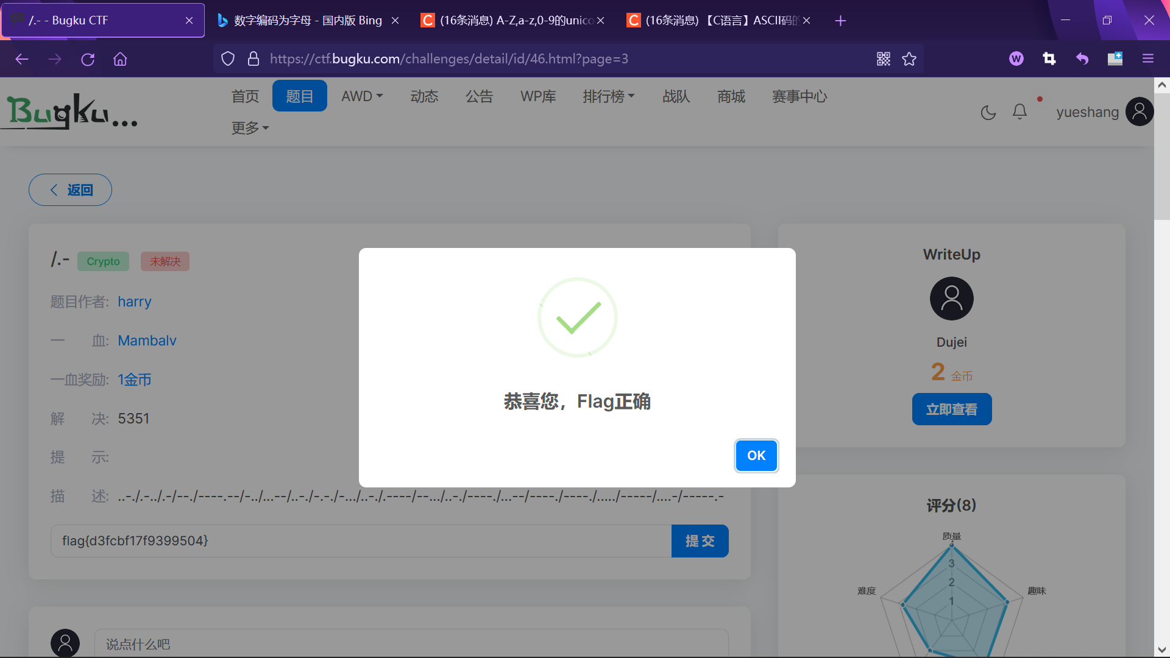Screen dimensions: 1170x658
Task: Open the WP库 nav item
Action: click(x=538, y=96)
